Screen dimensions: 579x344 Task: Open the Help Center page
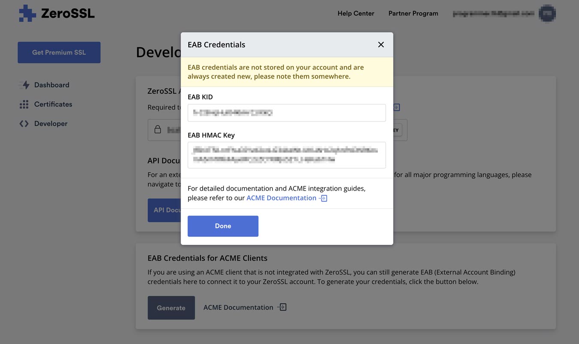[356, 13]
